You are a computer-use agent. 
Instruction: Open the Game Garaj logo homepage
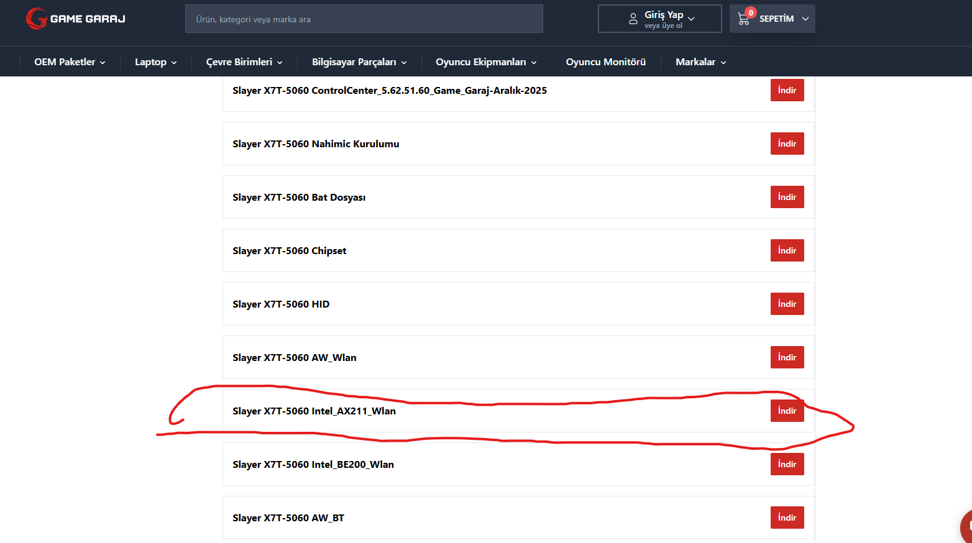76,19
